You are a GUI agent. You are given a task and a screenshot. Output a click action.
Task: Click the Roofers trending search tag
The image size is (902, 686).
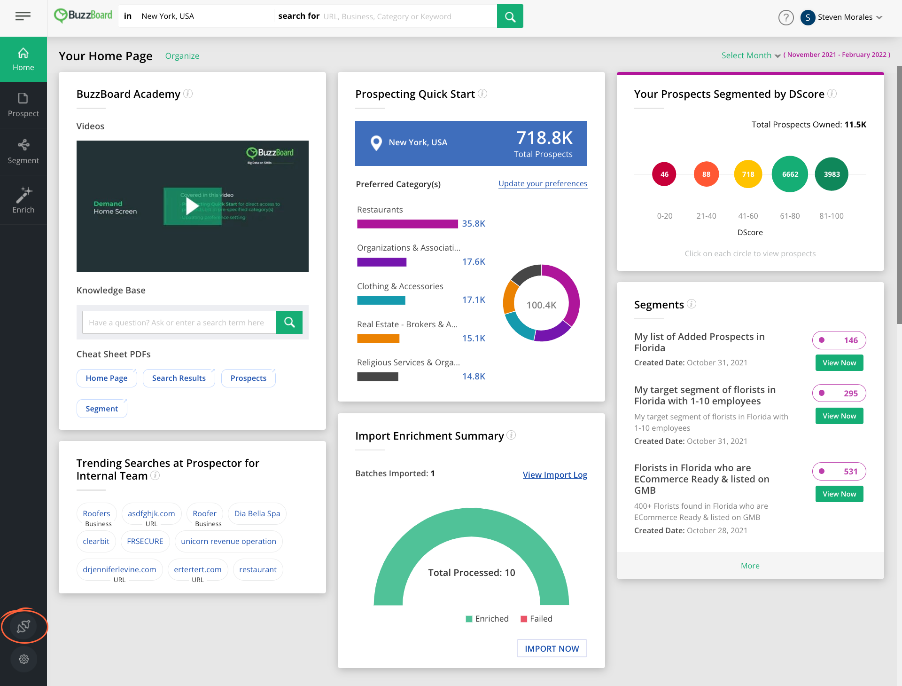tap(96, 513)
